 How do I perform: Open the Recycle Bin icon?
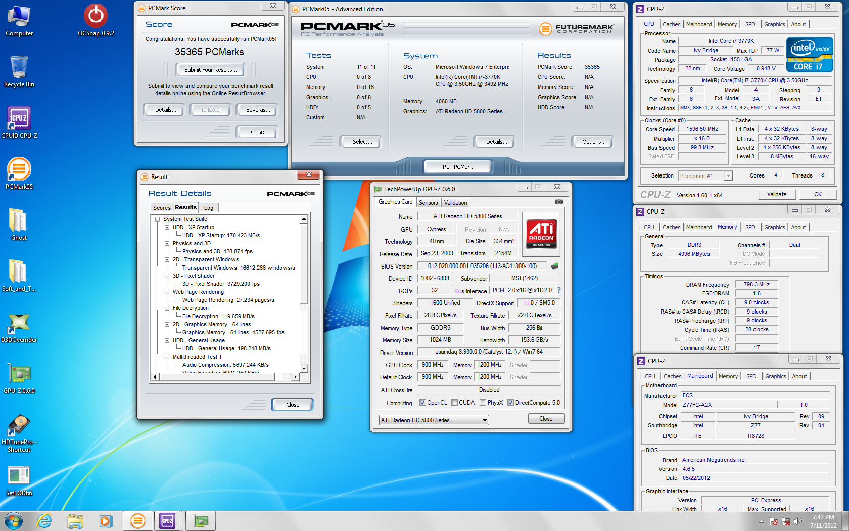[19, 72]
